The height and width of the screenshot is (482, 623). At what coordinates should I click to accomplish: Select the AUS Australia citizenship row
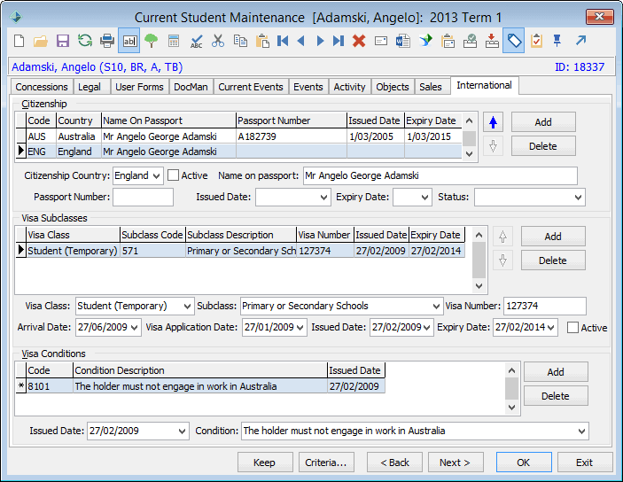238,136
